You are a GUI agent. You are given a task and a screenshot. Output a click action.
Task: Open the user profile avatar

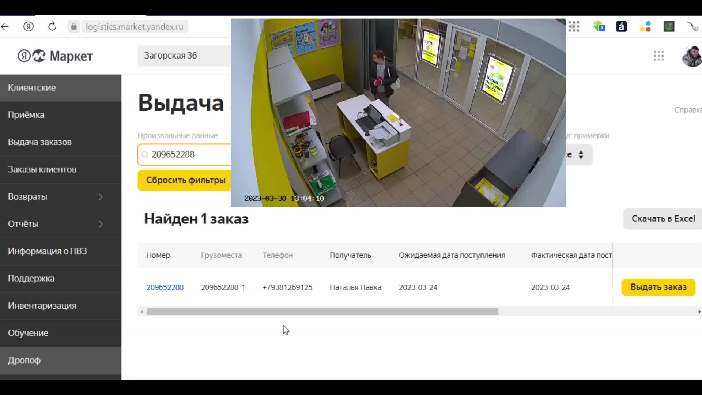coord(692,56)
